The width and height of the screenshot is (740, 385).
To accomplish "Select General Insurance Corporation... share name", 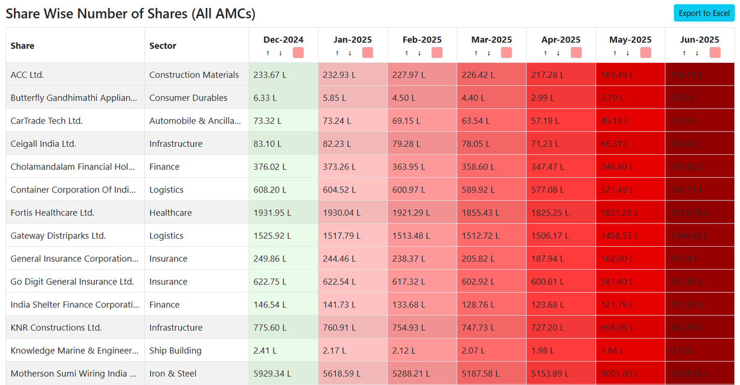I will [74, 259].
